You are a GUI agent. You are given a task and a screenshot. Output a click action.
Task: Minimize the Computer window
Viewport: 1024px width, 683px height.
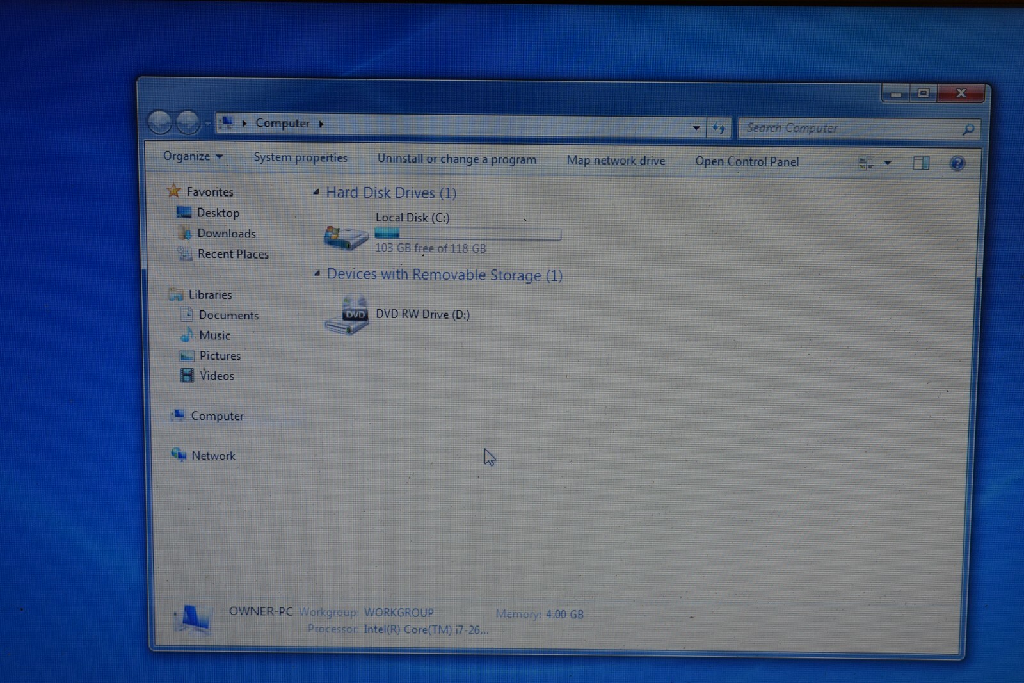tap(896, 93)
